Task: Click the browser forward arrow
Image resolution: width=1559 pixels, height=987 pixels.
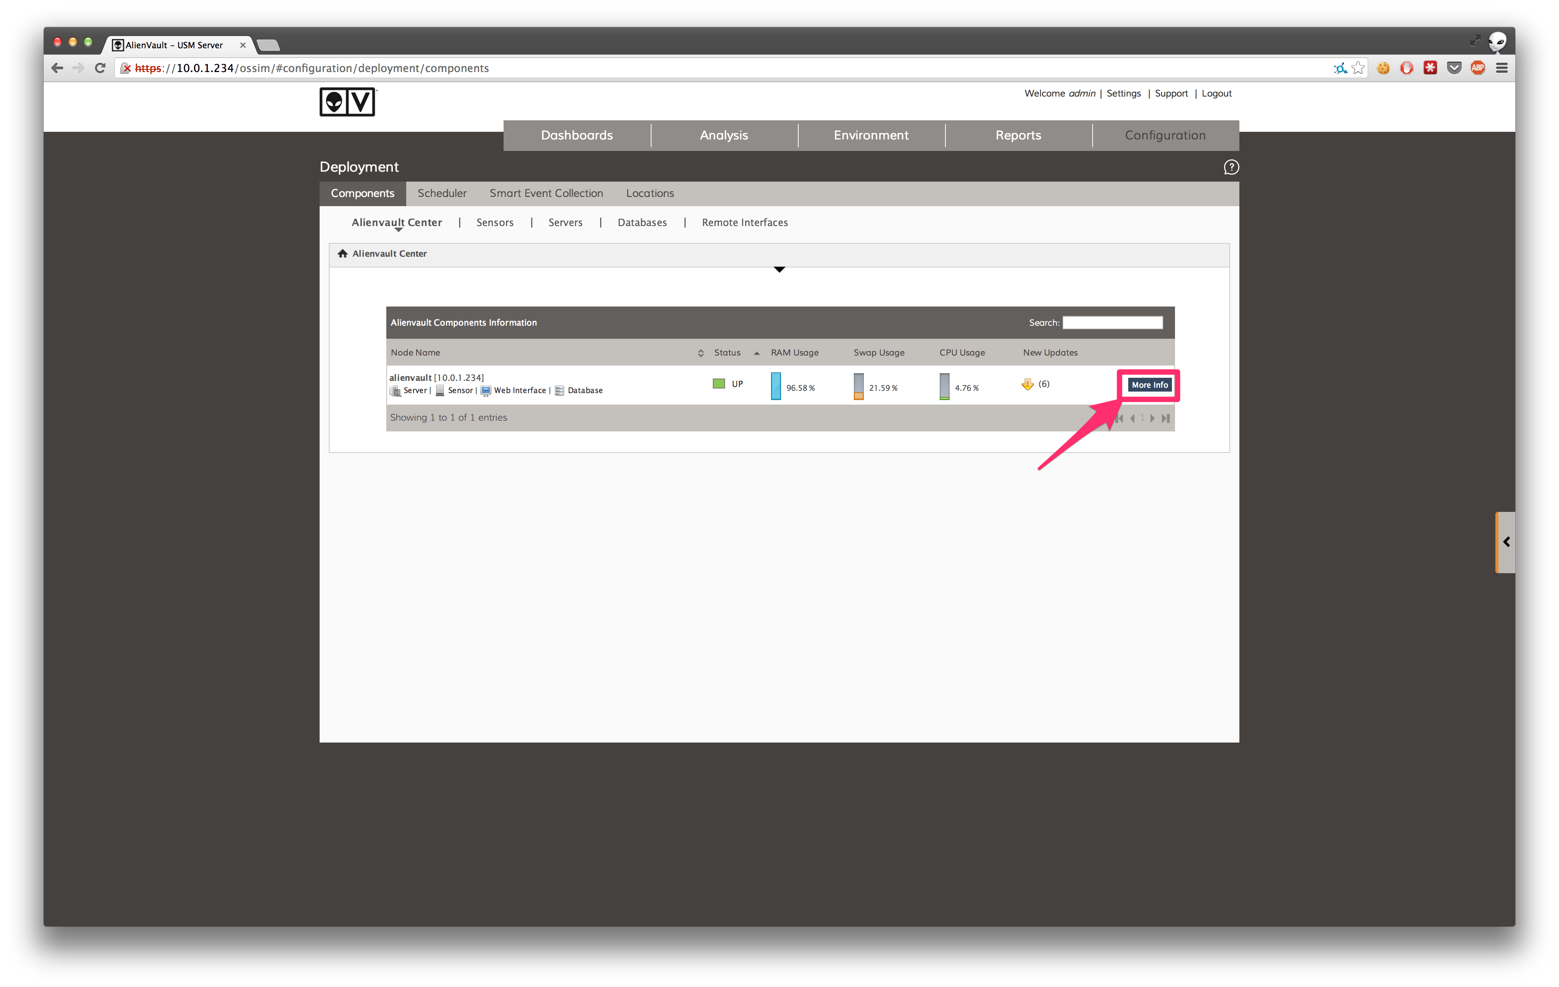Action: [x=78, y=68]
